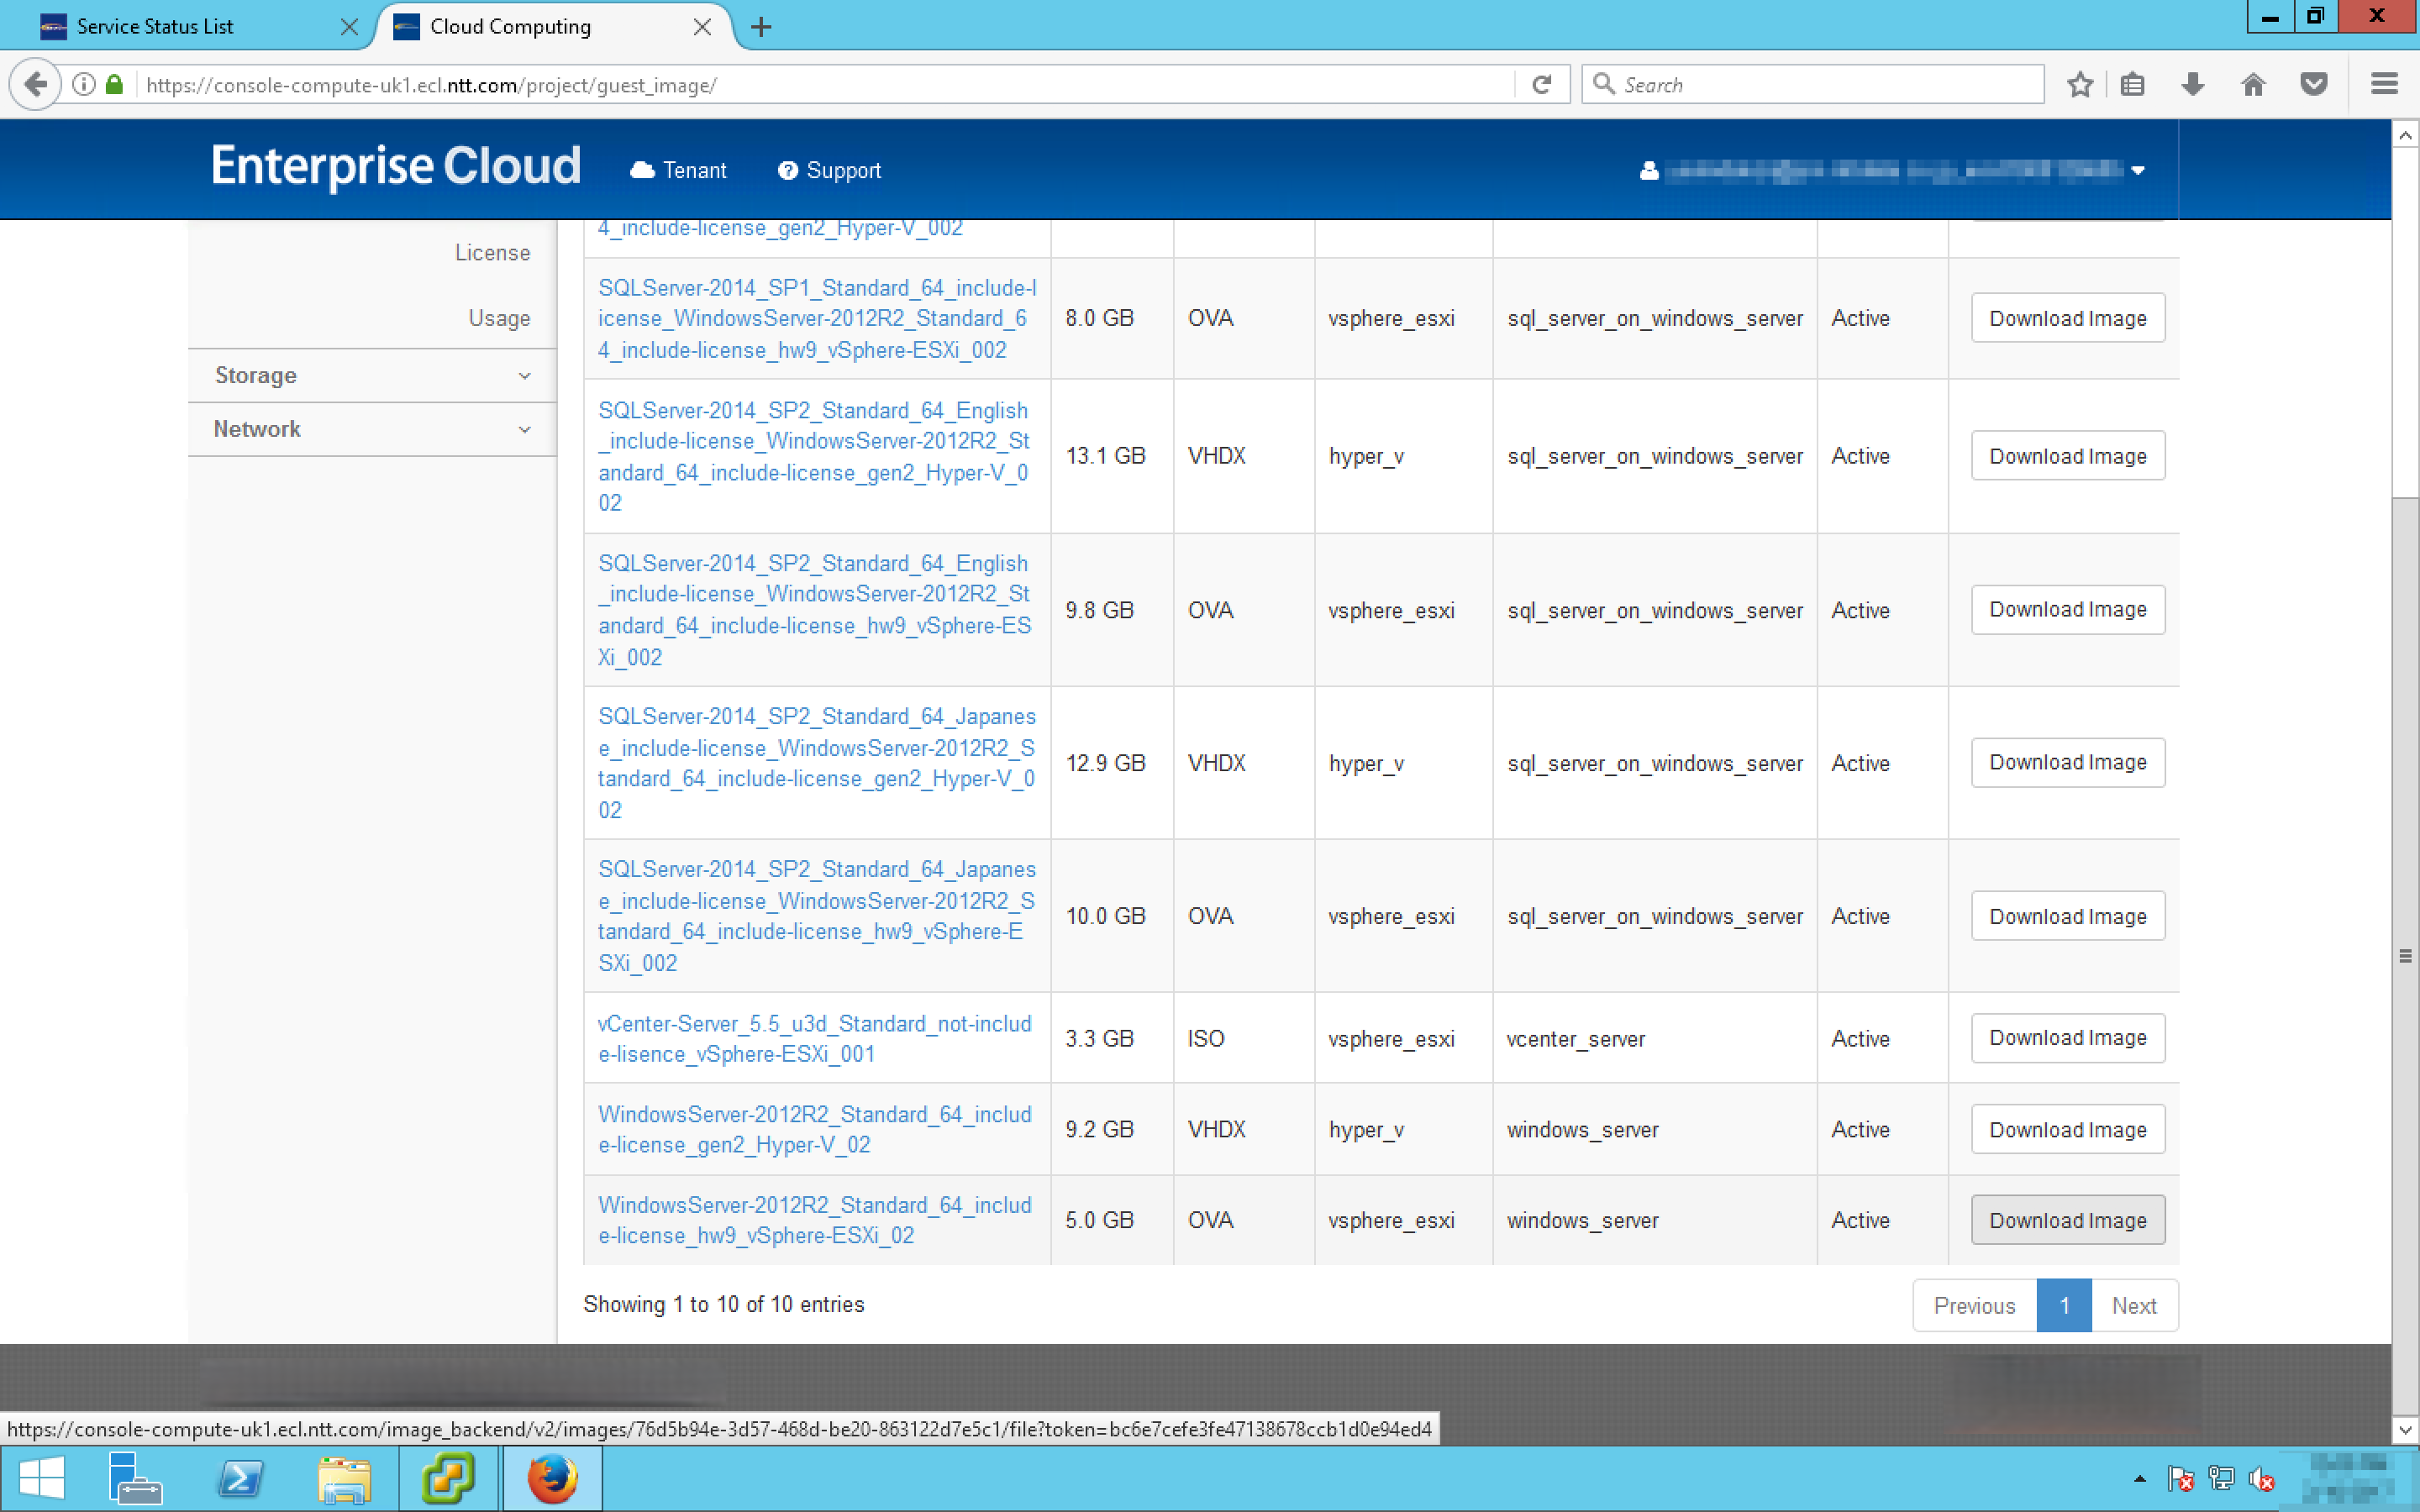Click the Firefox back arrow button
The image size is (2420, 1512).
tap(35, 84)
